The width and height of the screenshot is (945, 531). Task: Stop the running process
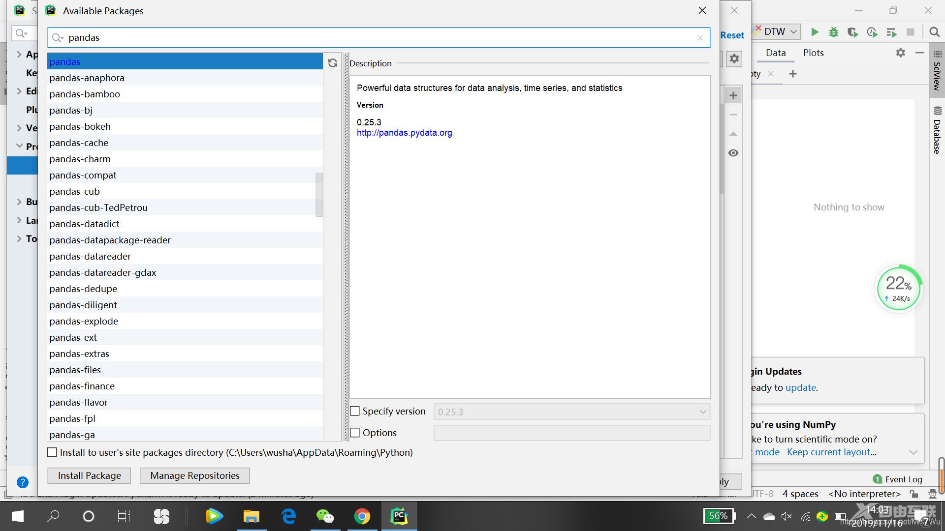tap(911, 32)
